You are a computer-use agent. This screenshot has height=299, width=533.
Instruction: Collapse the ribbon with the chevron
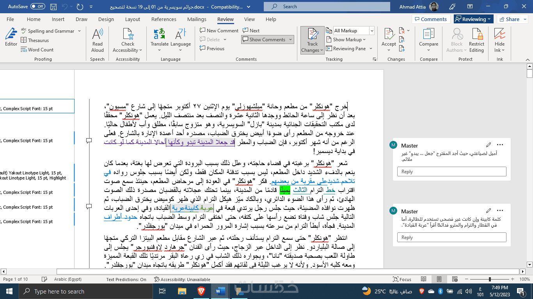pyautogui.click(x=528, y=59)
